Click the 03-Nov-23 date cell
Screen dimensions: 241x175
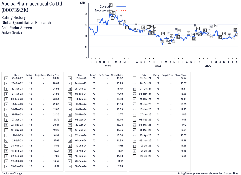click(x=17, y=166)
